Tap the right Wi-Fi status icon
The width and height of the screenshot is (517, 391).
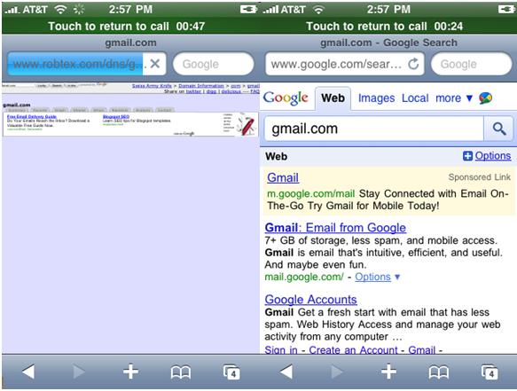pos(318,10)
